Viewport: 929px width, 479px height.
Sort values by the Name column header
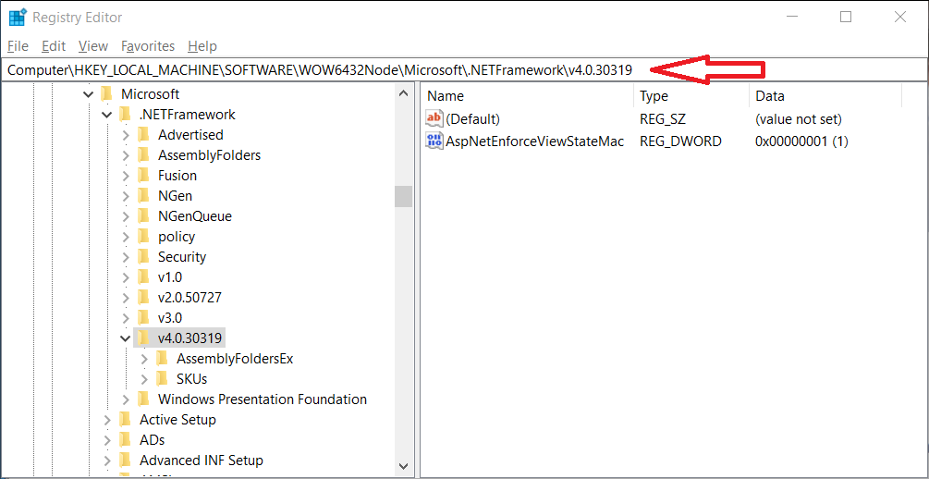(527, 96)
